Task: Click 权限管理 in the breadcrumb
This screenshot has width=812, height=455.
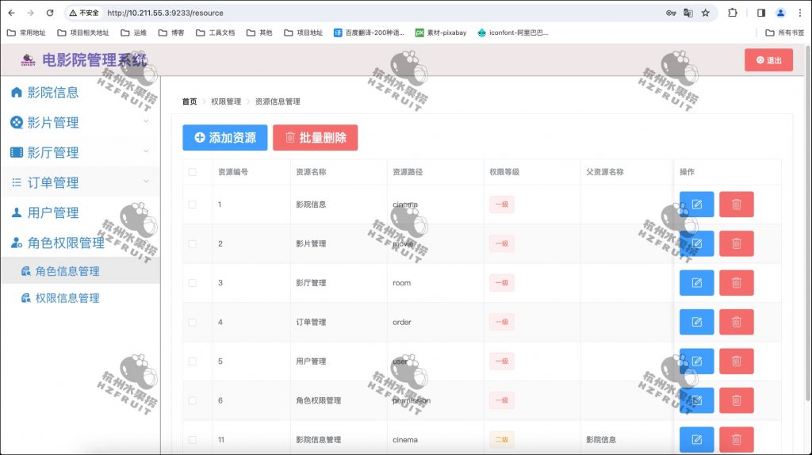Action: coord(226,101)
